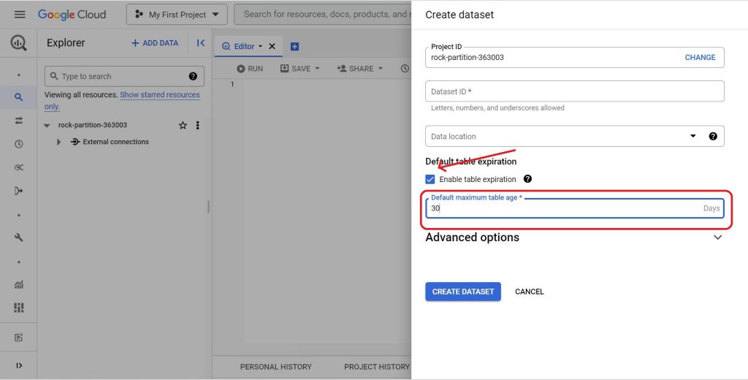This screenshot has height=380, width=748.
Task: Open Scheduled queries clock icon in sidebar
Action: click(18, 144)
